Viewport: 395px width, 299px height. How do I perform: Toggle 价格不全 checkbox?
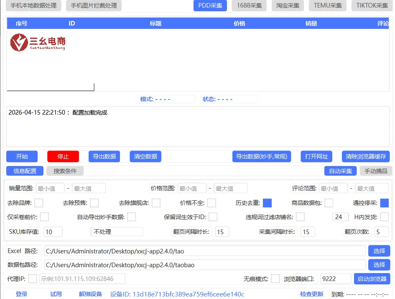tap(212, 203)
